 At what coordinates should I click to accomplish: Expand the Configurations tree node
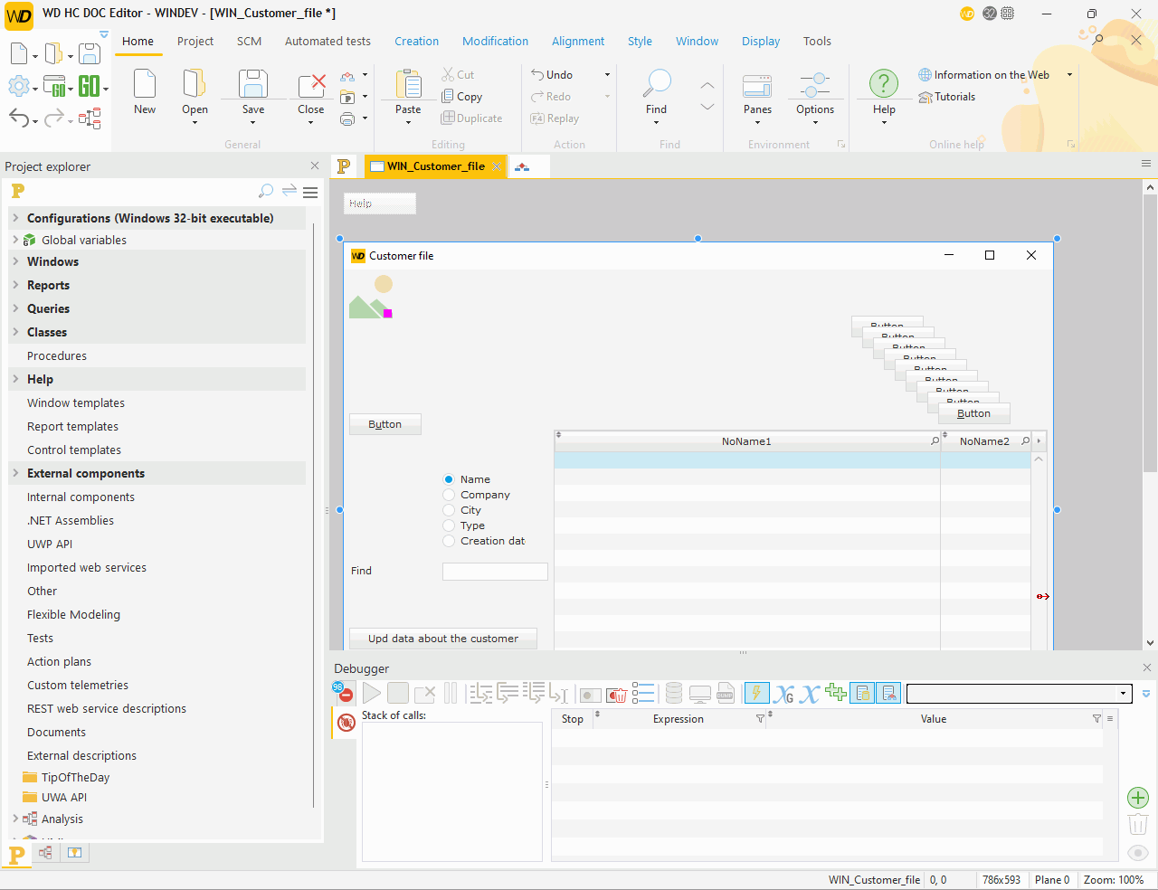click(15, 218)
